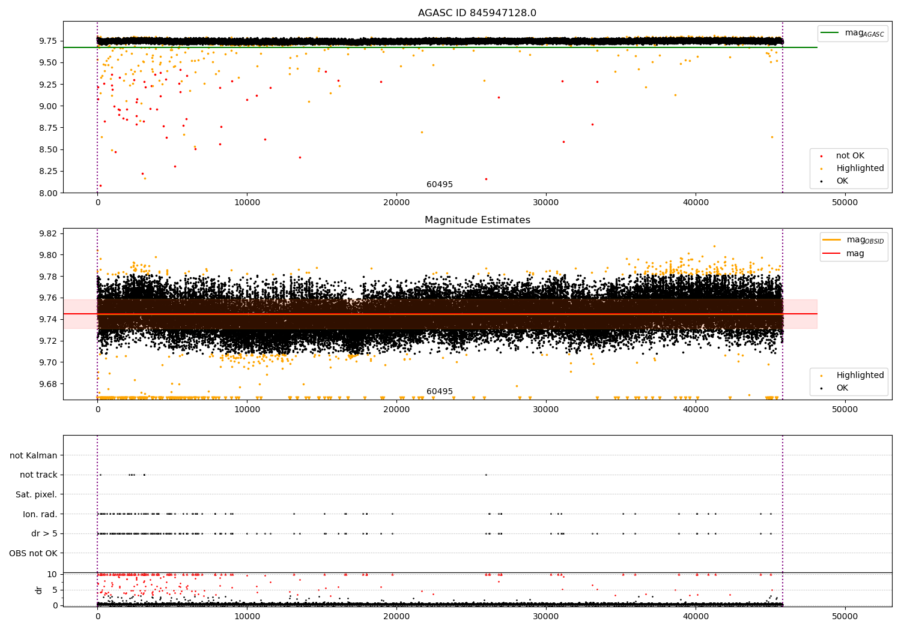Click the 9.82 y-tick in middle plot
The width and height of the screenshot is (901, 630).
click(x=47, y=233)
